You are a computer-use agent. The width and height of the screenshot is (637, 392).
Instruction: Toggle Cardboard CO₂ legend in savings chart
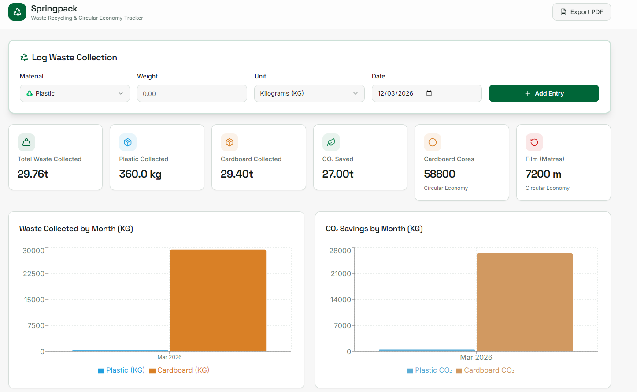click(485, 370)
